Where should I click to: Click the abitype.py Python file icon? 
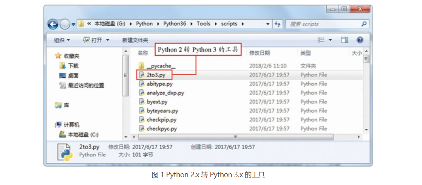tap(142, 84)
